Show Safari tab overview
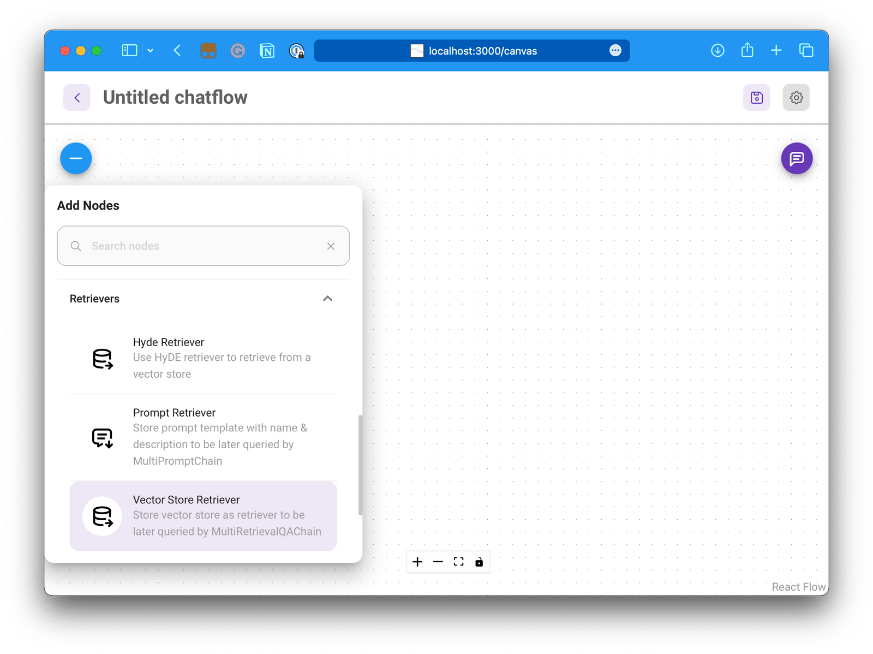This screenshot has height=654, width=873. 806,51
